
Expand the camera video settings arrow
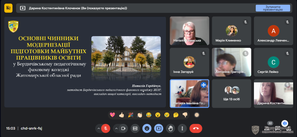coord(116,128)
